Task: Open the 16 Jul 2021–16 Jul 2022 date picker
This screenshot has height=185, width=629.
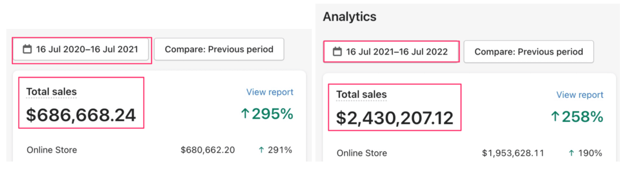Action: (391, 52)
